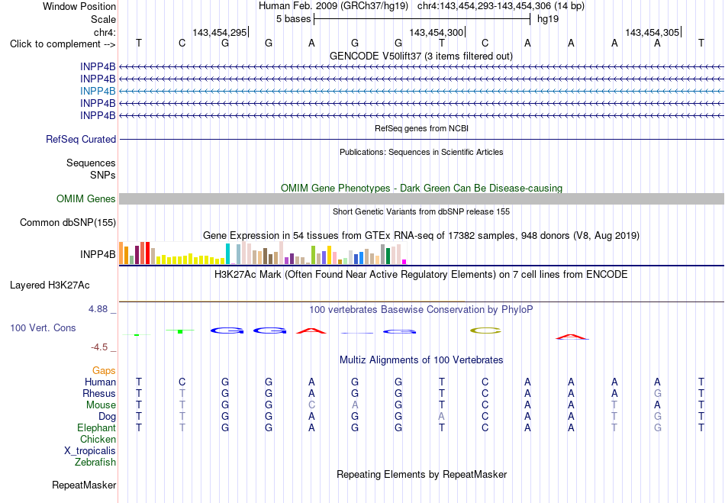Click the 'Zebrafish' alignment row label
Viewport: 725px width, 503px height.
pyautogui.click(x=95, y=462)
